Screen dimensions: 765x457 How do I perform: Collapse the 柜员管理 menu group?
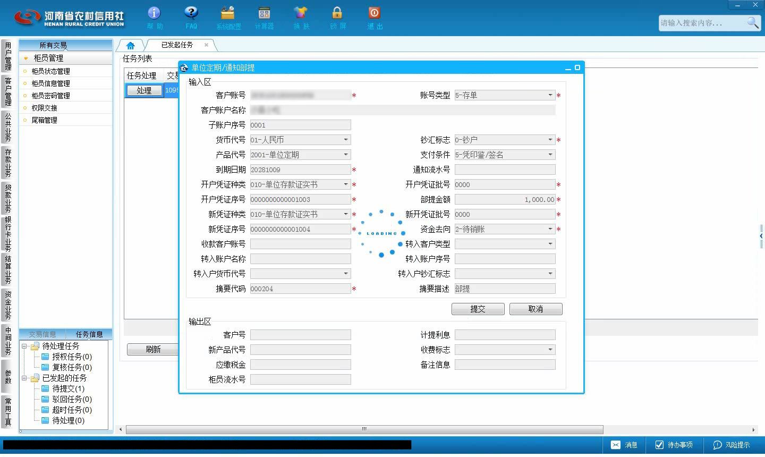click(x=25, y=58)
